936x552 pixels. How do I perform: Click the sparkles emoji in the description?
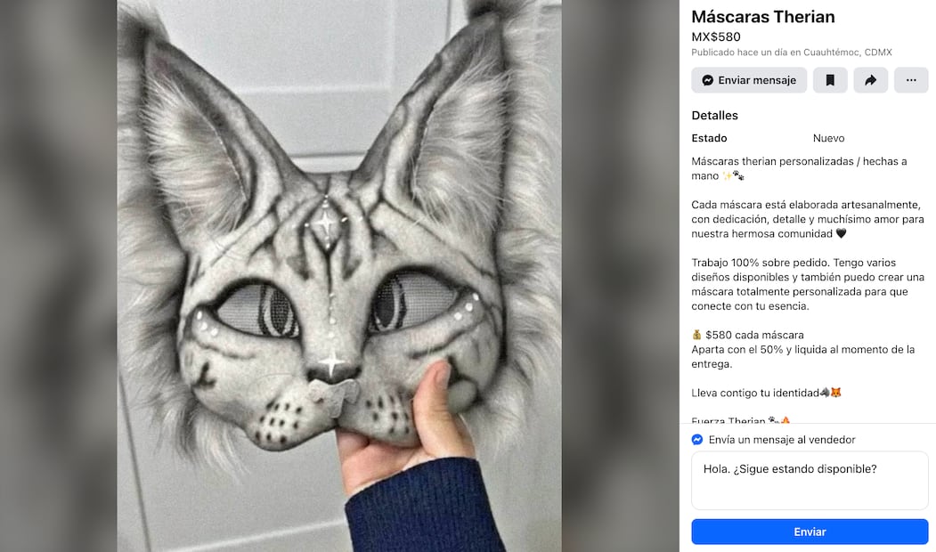726,175
